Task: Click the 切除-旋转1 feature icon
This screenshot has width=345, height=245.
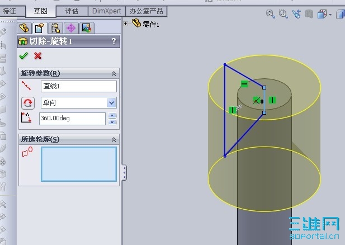Action: (x=23, y=41)
